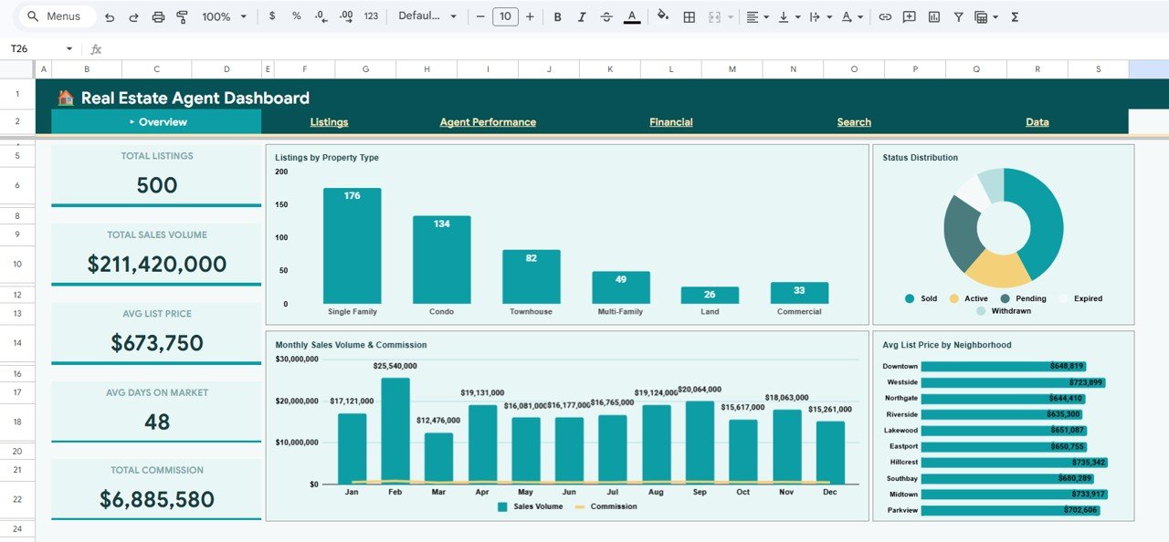Open the text color picker
The image size is (1169, 542).
click(x=631, y=16)
